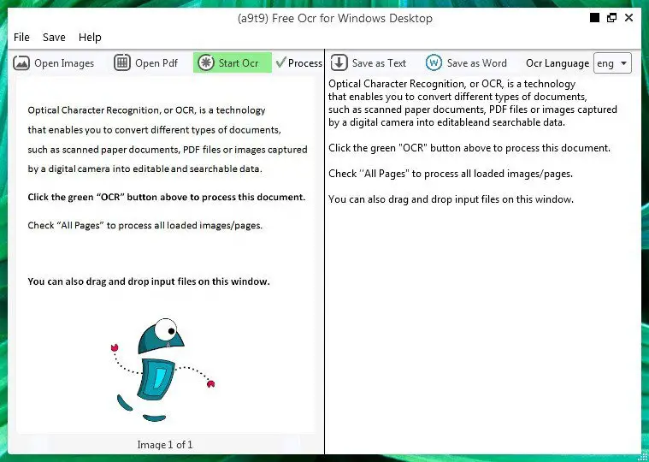Screen dimensions: 649x462
Task: Click the Save as Text label
Action: 379,63
